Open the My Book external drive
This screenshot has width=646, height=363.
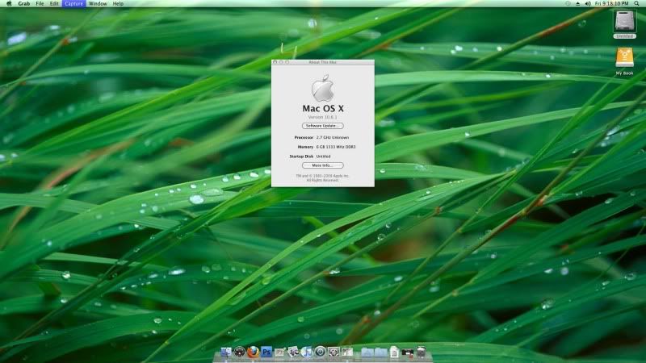624,61
